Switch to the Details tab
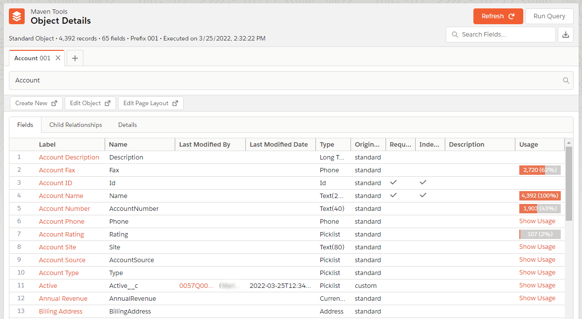 point(128,125)
